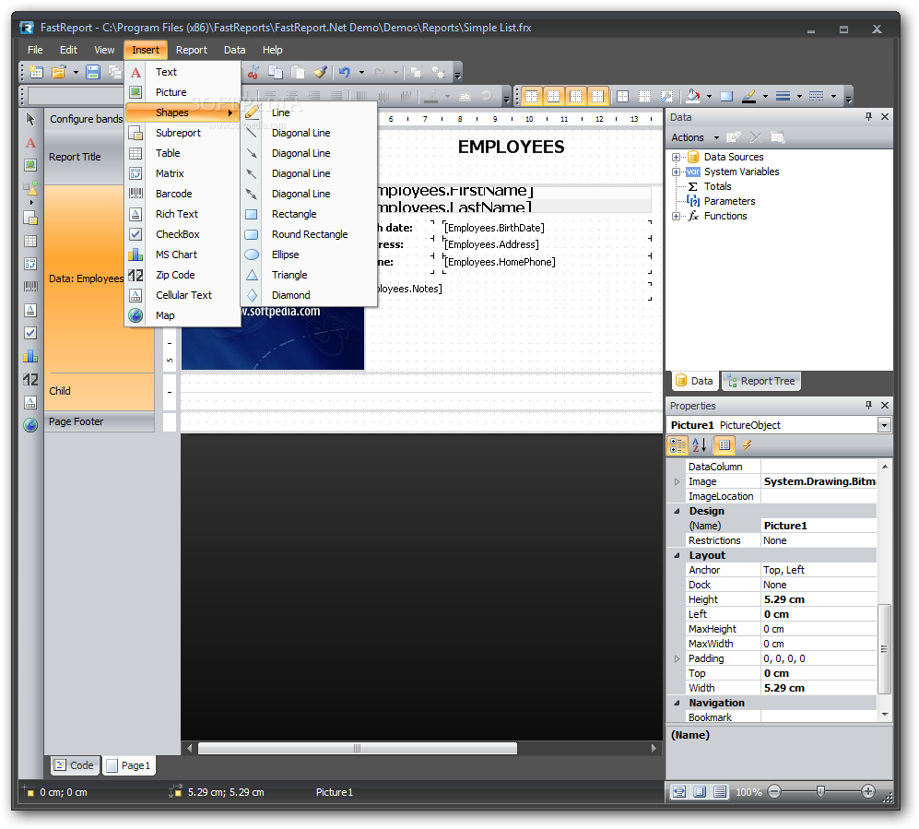Click the Cut scissors icon

(x=253, y=72)
